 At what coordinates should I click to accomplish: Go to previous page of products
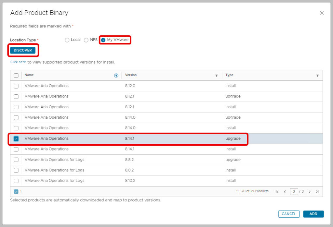[x=285, y=192]
